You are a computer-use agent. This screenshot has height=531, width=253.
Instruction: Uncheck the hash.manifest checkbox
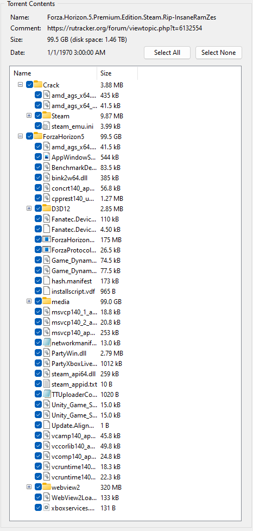tap(38, 280)
